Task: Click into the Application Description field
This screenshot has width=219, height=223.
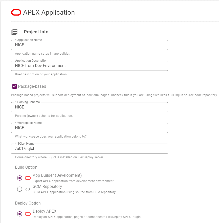Action: click(x=90, y=66)
